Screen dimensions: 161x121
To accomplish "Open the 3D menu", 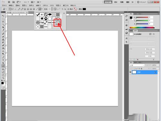I will click(52, 5).
